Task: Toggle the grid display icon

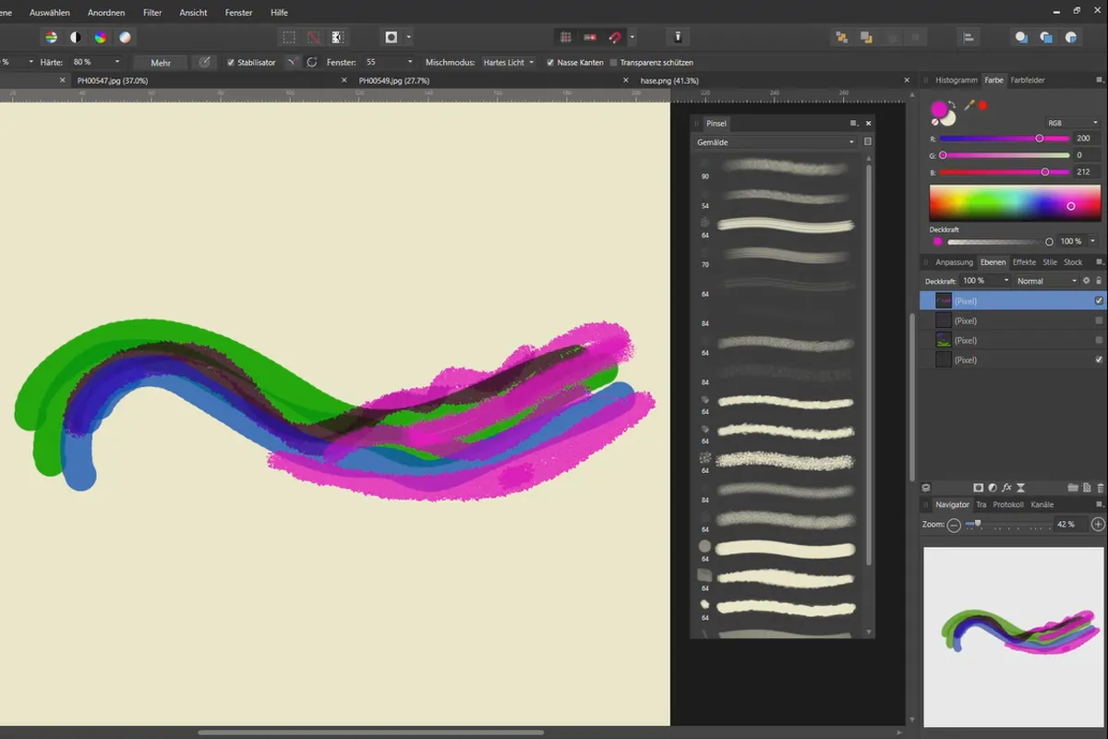Action: (565, 38)
